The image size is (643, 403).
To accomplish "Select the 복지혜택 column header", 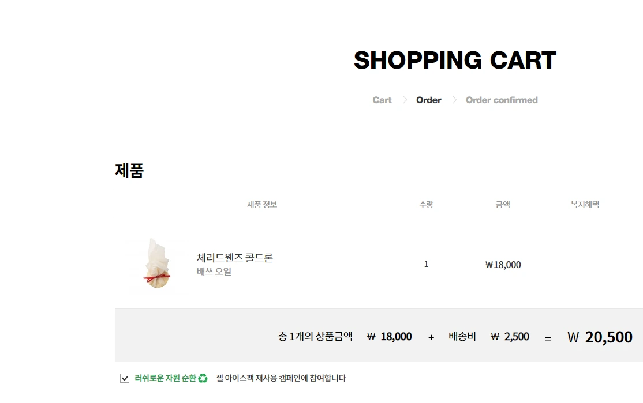I will 585,204.
